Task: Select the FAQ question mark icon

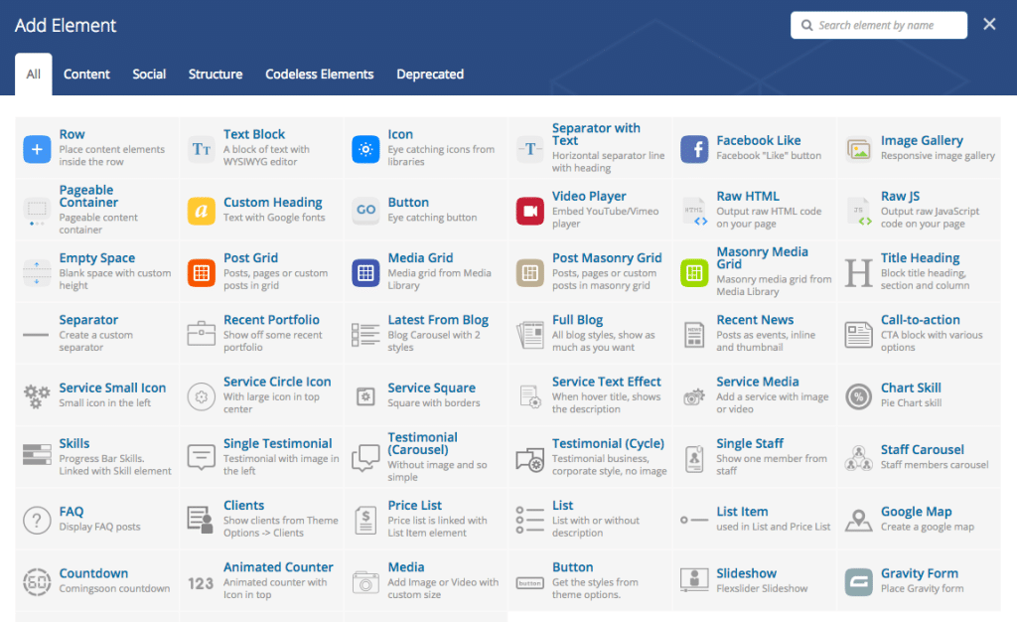Action: coord(36,519)
